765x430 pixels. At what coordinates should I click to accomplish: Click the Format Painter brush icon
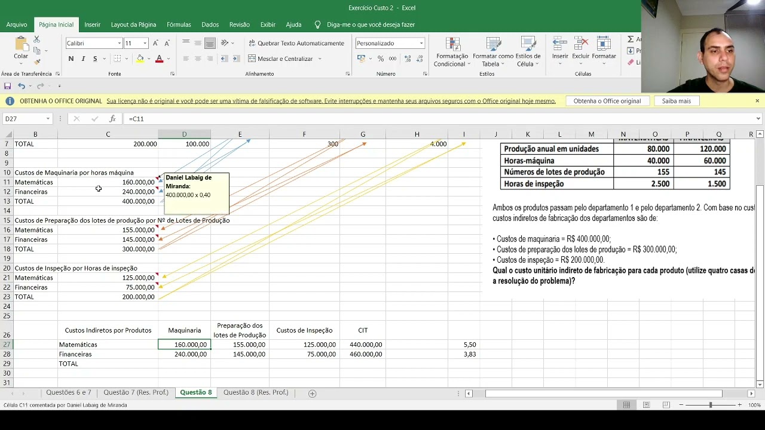[36, 62]
